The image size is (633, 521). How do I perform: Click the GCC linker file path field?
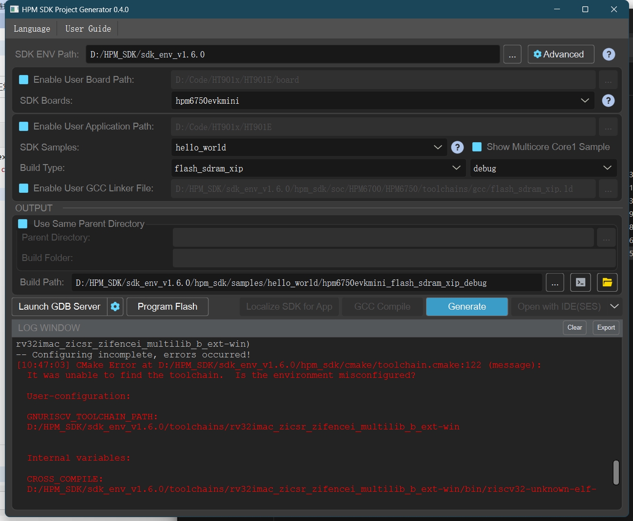[x=383, y=189]
